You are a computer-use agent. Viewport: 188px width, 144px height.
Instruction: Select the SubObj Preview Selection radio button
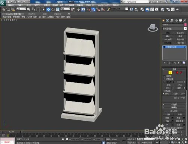[x=171, y=94]
